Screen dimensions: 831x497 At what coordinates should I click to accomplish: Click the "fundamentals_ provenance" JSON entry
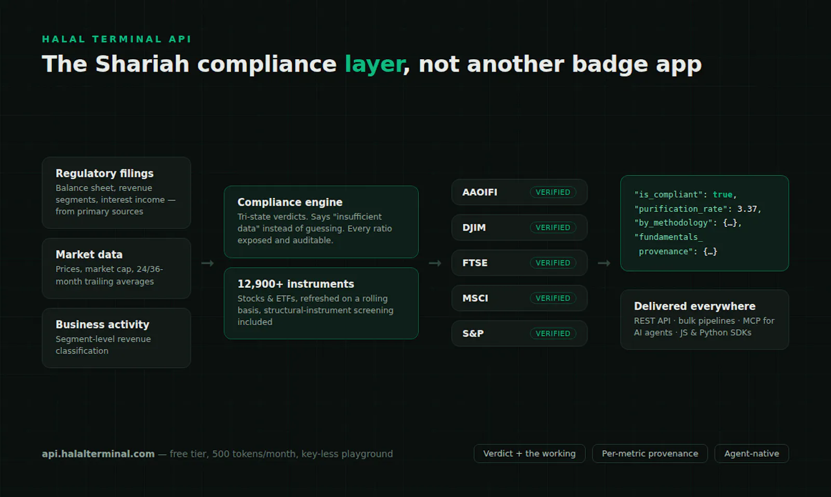(676, 244)
